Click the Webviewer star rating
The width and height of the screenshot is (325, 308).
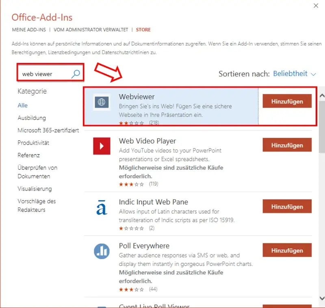click(131, 123)
